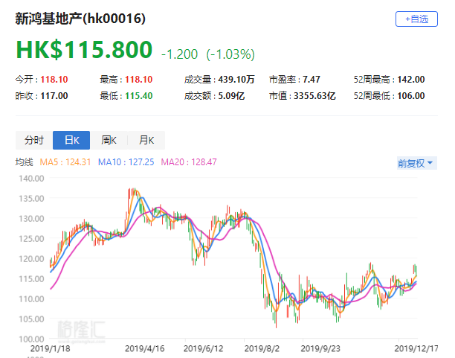The width and height of the screenshot is (455, 358).
Task: Show the 月K monthly chart
Action: (146, 140)
